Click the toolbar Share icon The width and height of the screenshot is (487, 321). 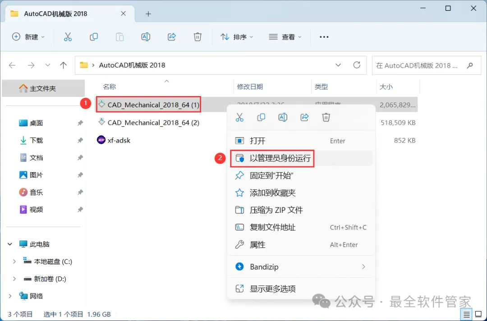[172, 37]
